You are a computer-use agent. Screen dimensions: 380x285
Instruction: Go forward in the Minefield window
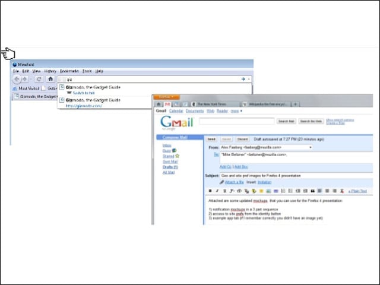[25, 79]
